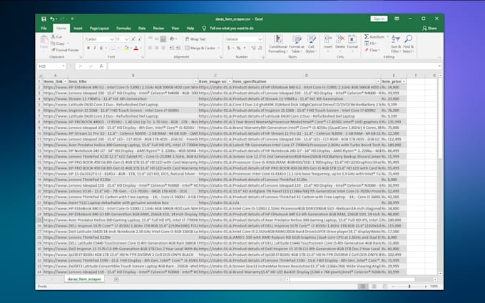Open Conditional Formatting

coord(278,44)
